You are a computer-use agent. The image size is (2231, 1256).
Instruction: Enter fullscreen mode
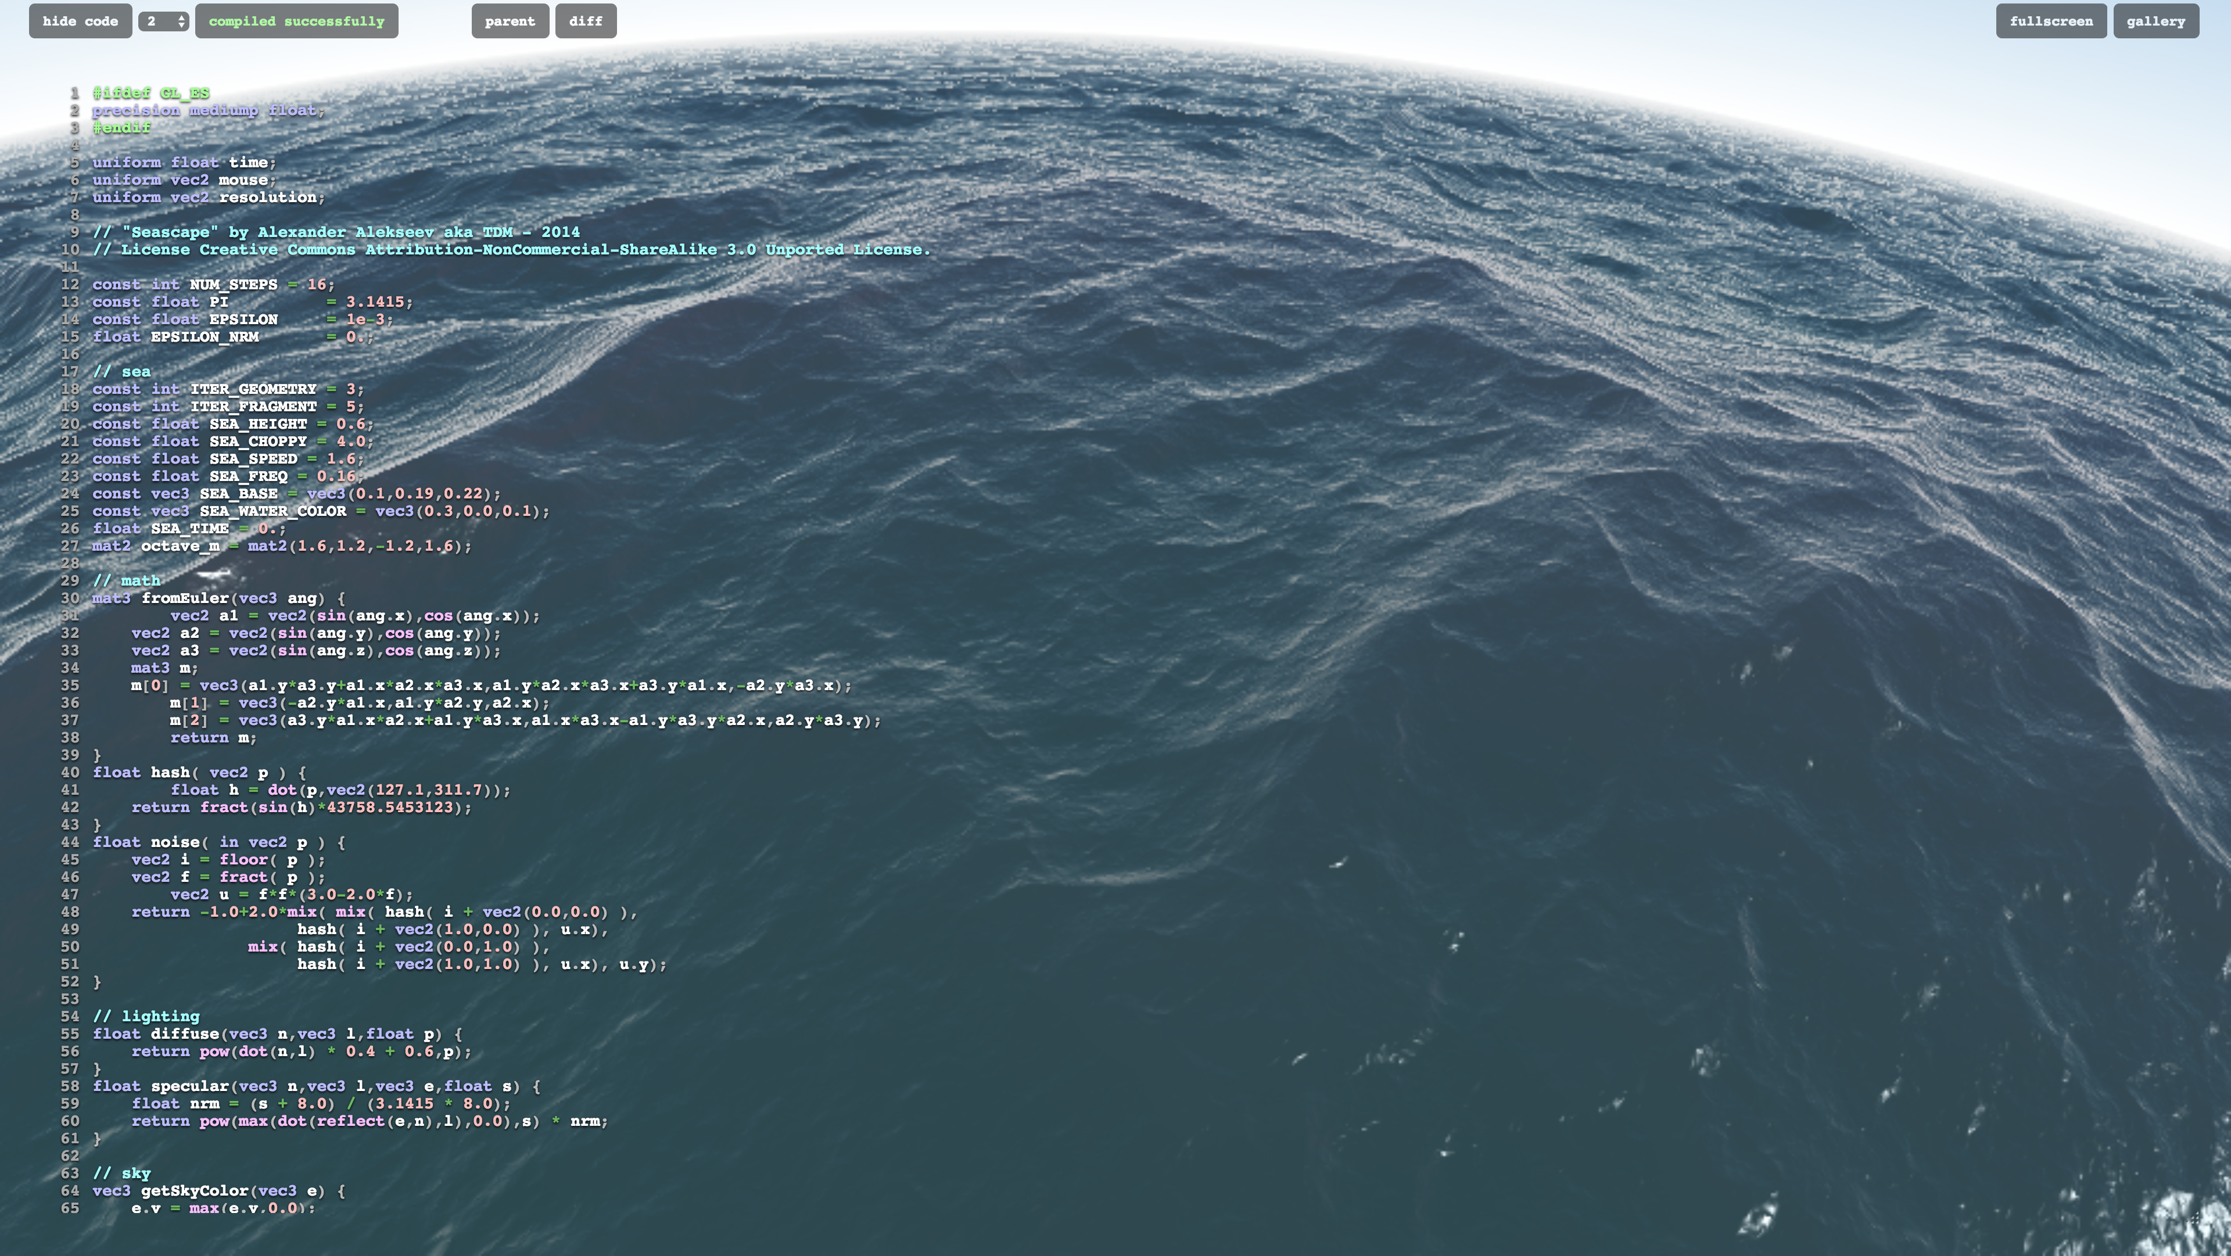click(2051, 21)
